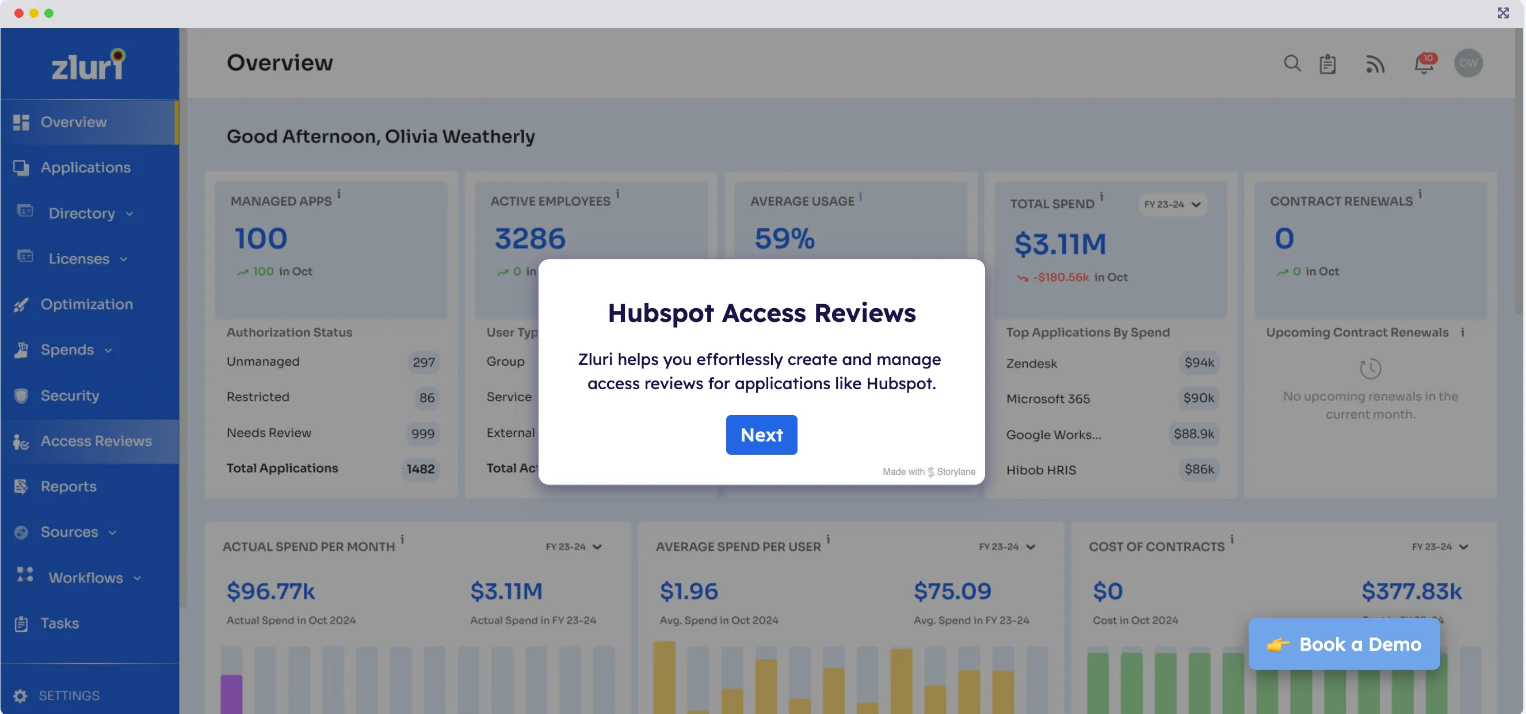
Task: Click info icon beside Upcoming Contract Renewals
Action: coord(1462,332)
